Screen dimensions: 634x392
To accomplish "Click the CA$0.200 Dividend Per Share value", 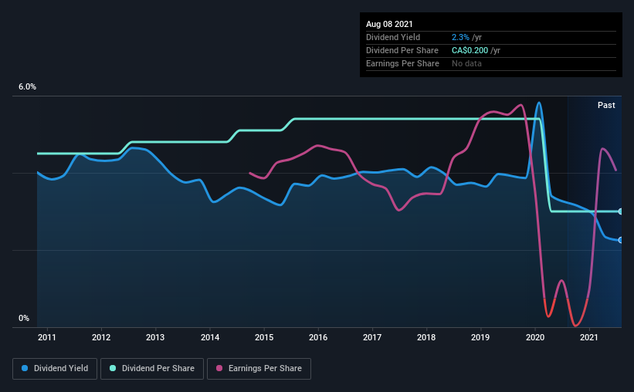I will [x=470, y=50].
